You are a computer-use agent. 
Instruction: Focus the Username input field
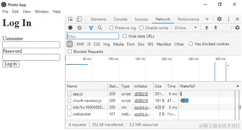(x=31, y=45)
